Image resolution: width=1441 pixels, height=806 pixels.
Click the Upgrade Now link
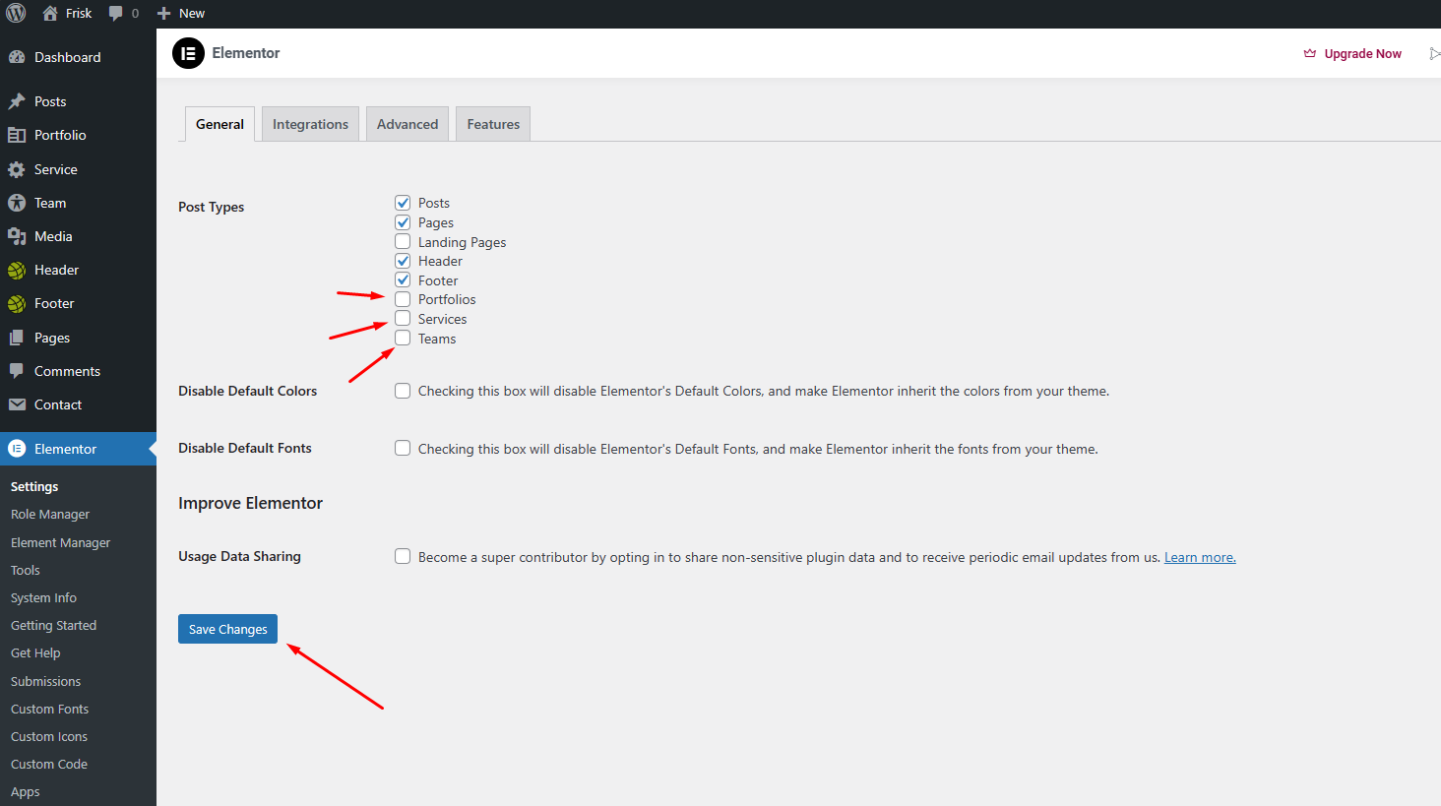tap(1362, 53)
